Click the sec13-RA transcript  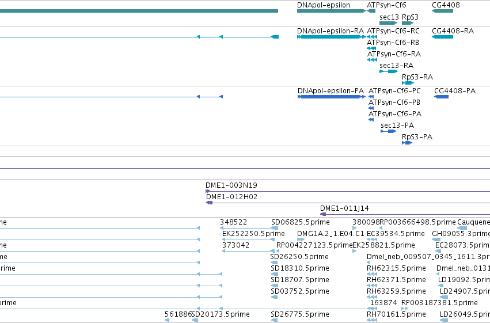click(x=389, y=71)
